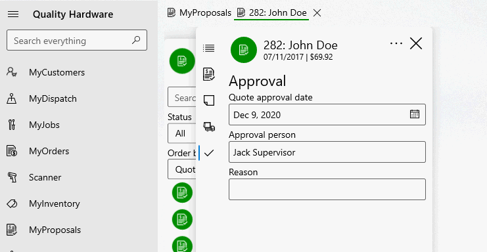Click the empty Reason field
The height and width of the screenshot is (252, 487).
click(x=327, y=190)
